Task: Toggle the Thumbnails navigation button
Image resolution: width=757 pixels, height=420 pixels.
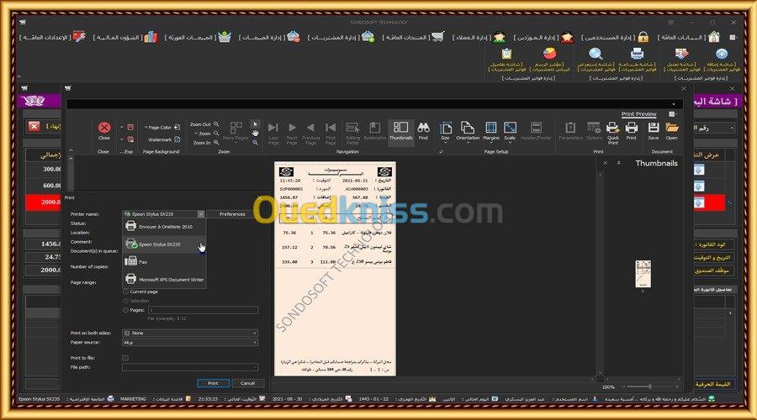Action: tap(400, 131)
